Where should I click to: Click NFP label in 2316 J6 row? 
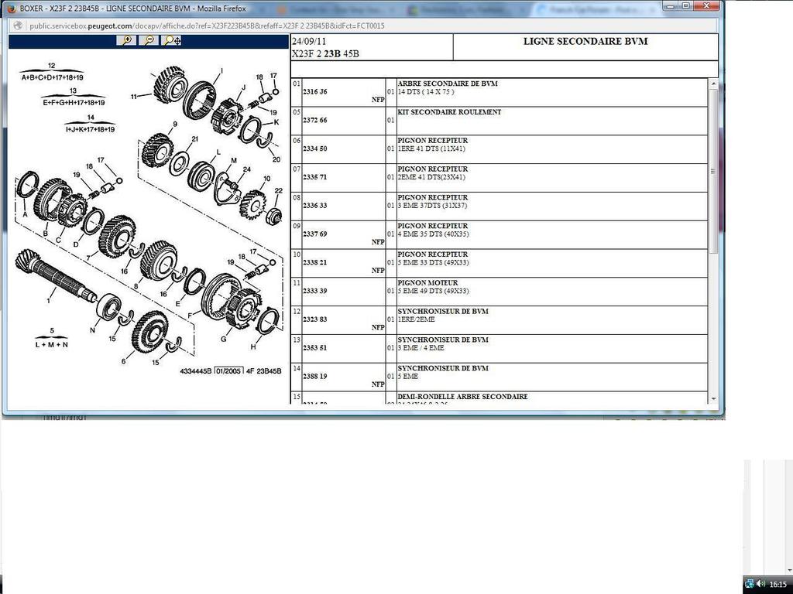pyautogui.click(x=378, y=100)
